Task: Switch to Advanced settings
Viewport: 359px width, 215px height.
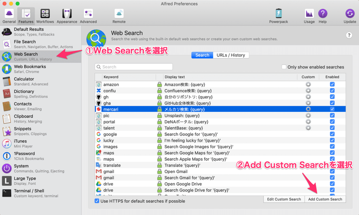Action: tap(88, 16)
